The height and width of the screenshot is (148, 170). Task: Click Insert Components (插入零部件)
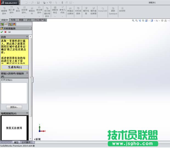[12, 10]
